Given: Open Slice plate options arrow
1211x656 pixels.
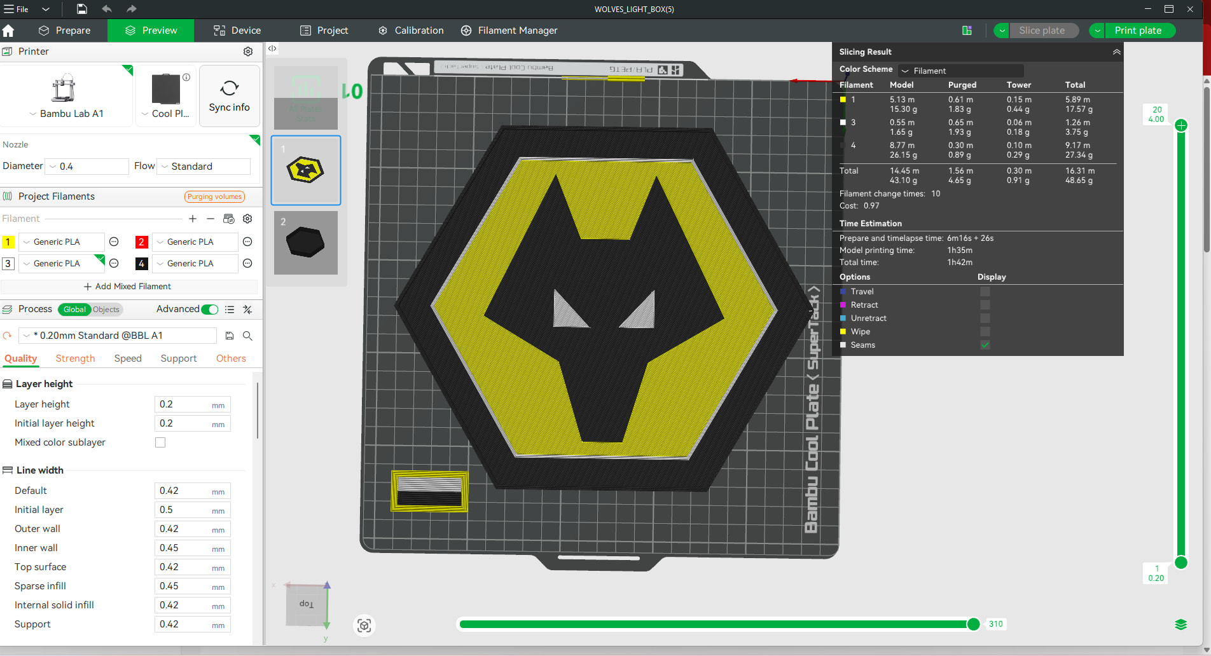Looking at the screenshot, I should click(1002, 31).
